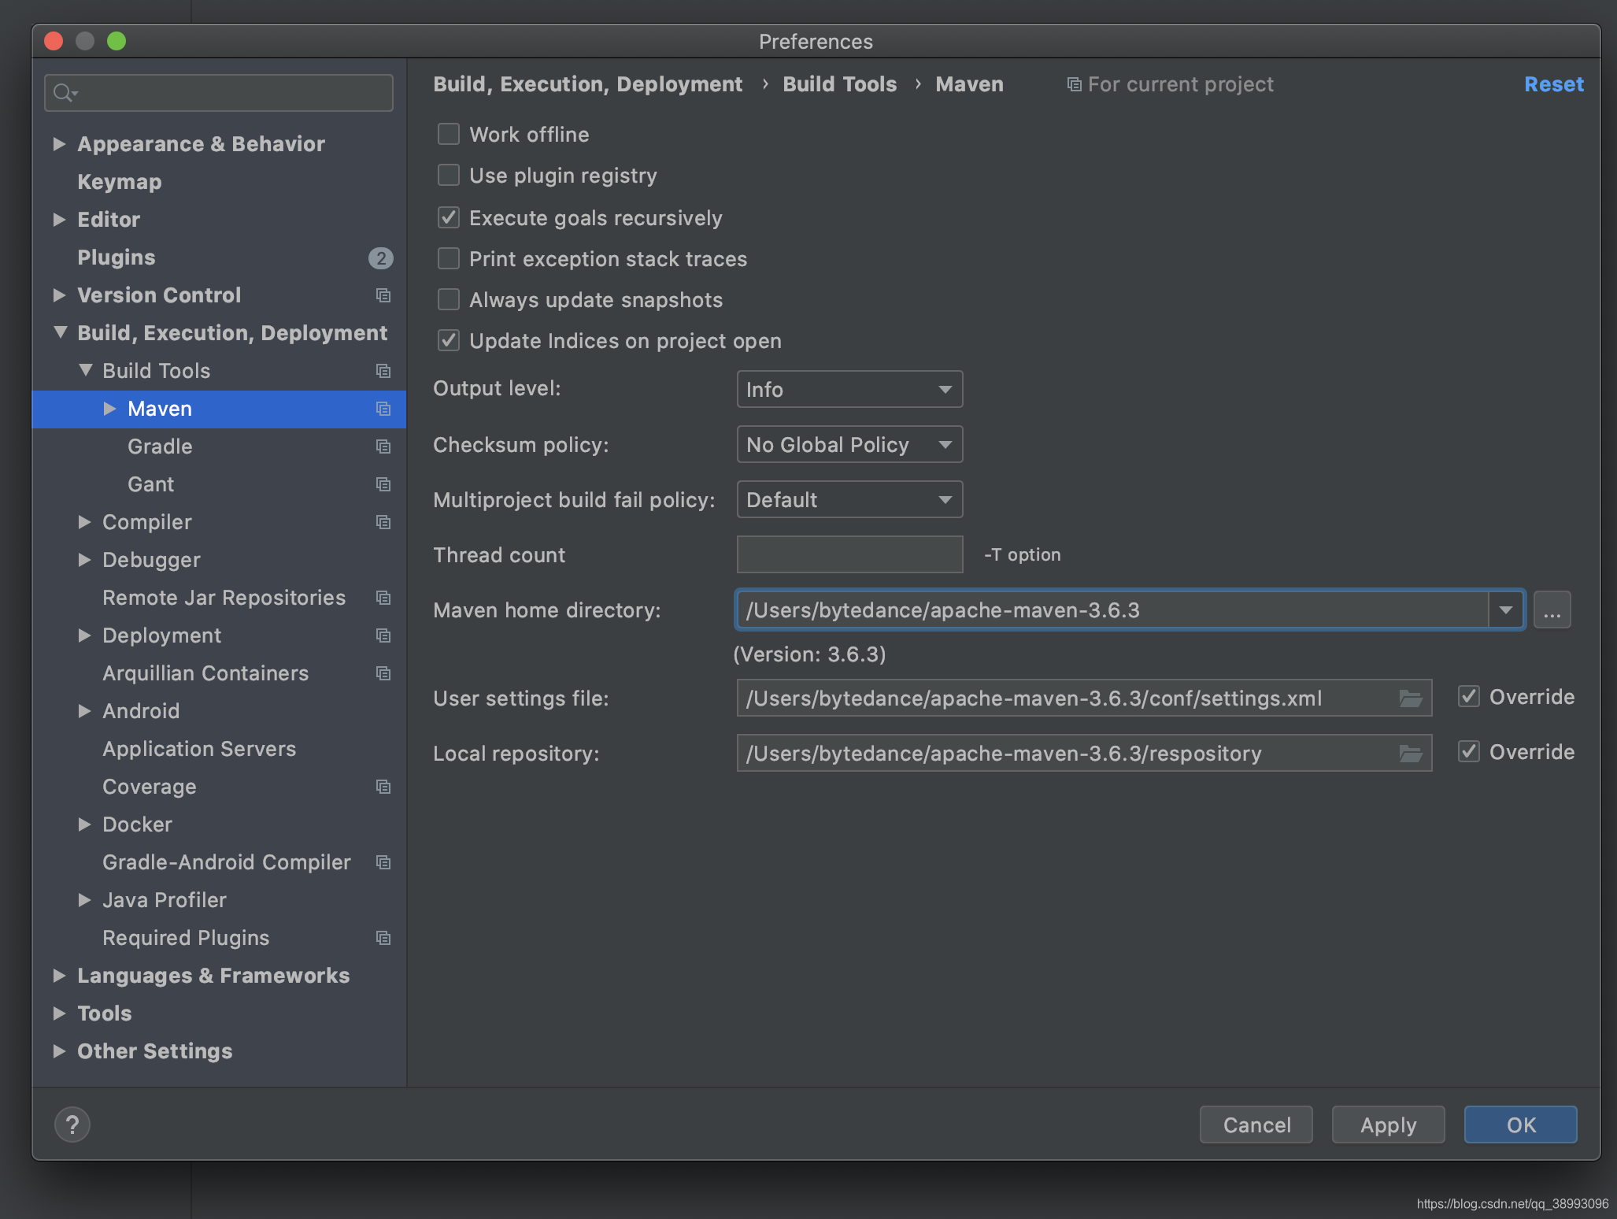
Task: Uncheck Execute goals recursively
Action: [449, 217]
